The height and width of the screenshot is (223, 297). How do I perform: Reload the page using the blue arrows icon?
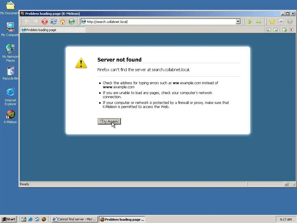[x=54, y=21]
